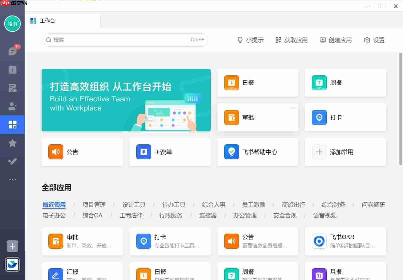Open the 工资单 payroll app
403x280 pixels.
click(x=170, y=152)
